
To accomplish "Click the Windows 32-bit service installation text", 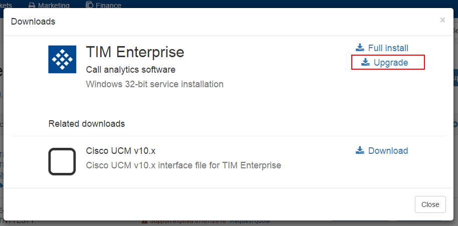I will [155, 84].
